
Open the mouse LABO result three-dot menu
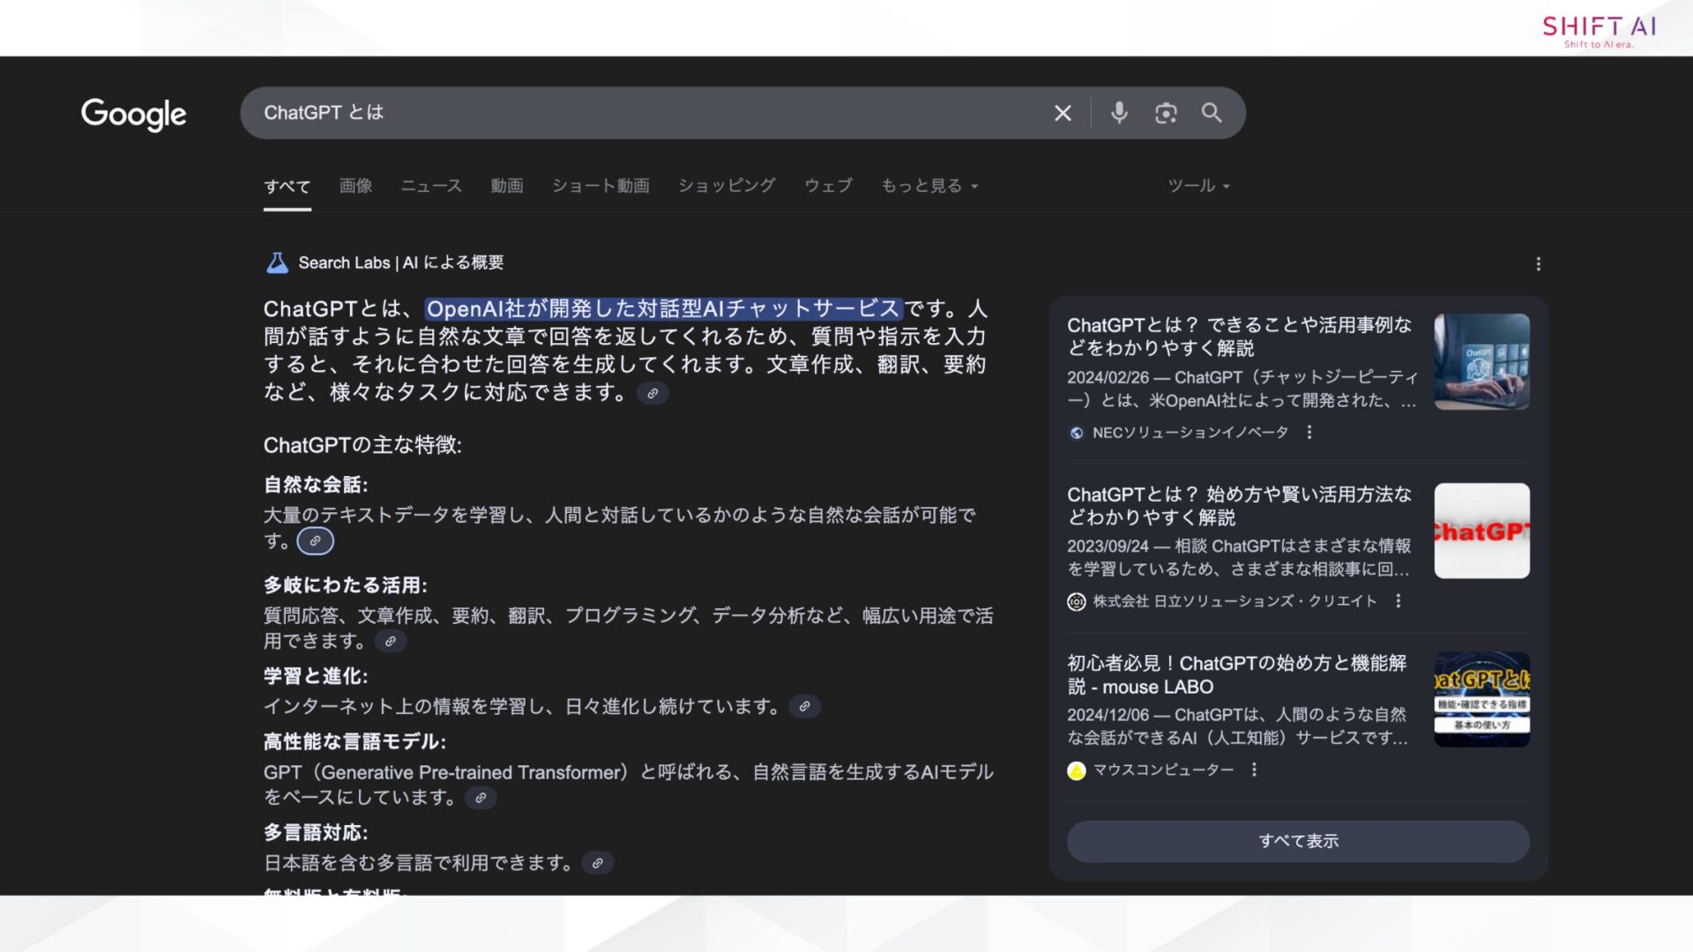[x=1254, y=770]
